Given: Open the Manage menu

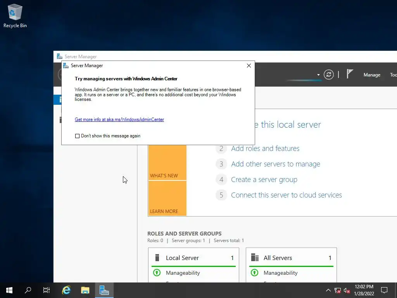Looking at the screenshot, I should pos(372,75).
